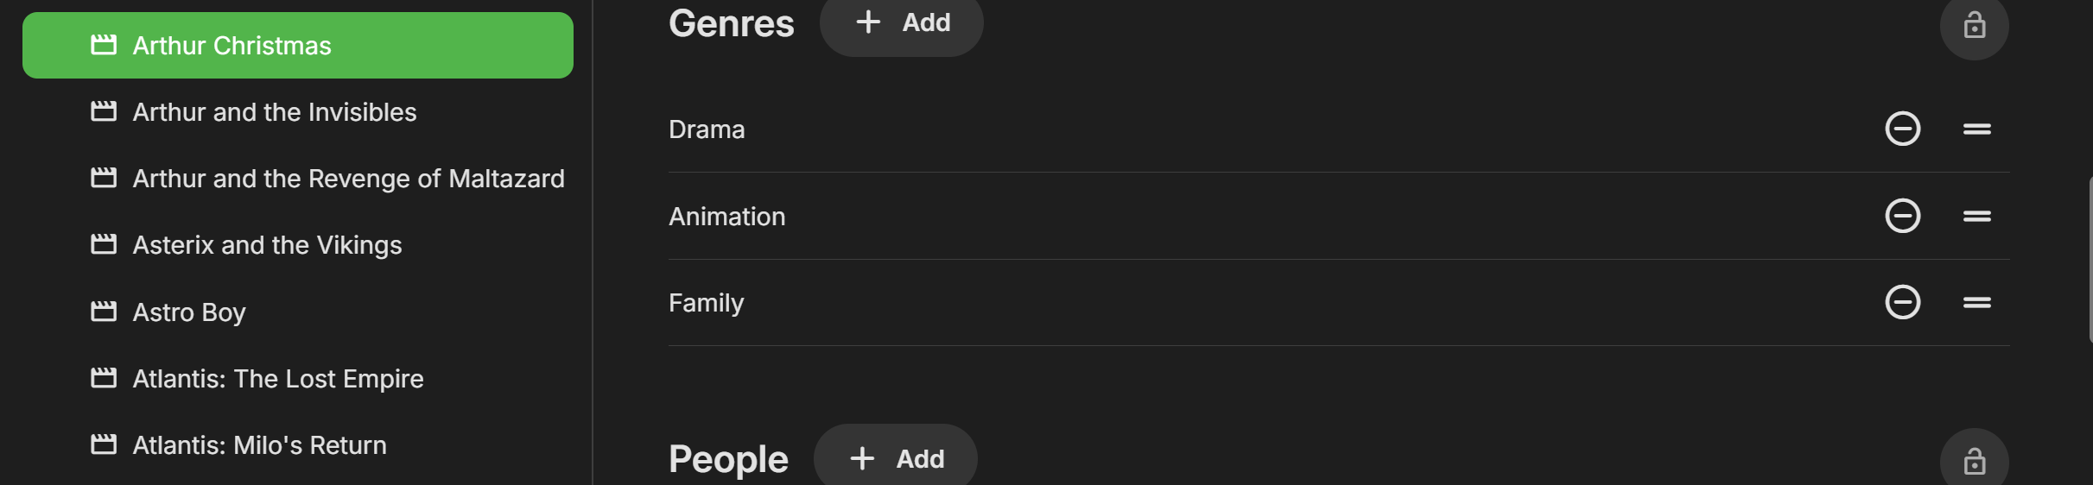Grab the Drama genre reorder handle
Screen dimensions: 2093x485
pyautogui.click(x=1976, y=129)
